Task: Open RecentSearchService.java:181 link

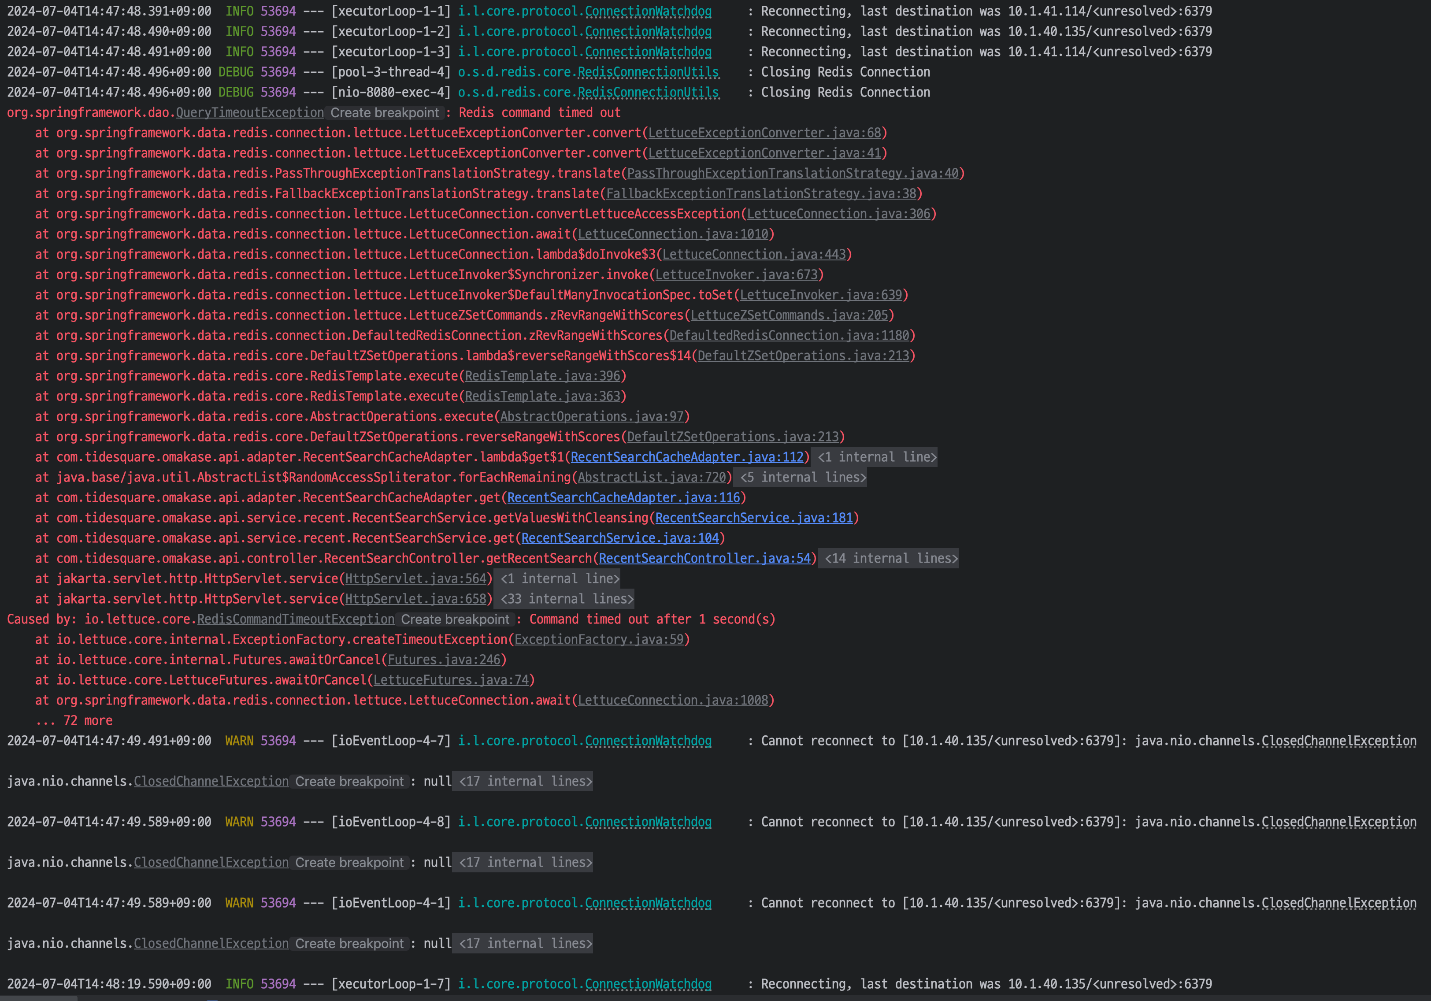Action: point(753,517)
